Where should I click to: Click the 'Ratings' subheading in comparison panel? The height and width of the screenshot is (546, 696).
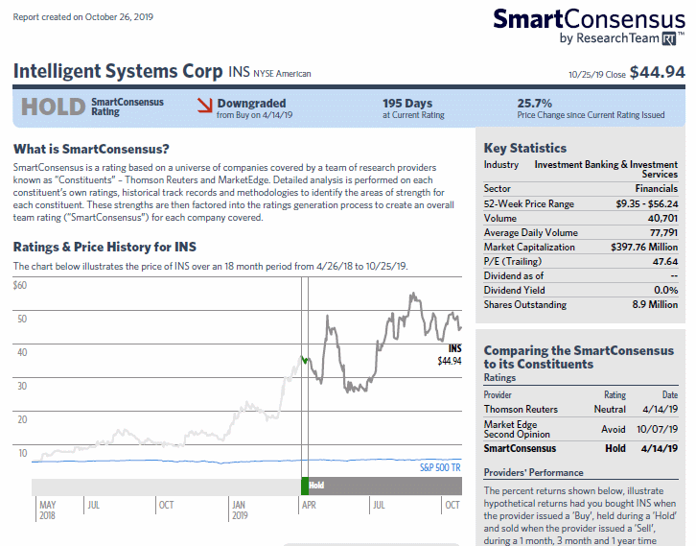[499, 378]
